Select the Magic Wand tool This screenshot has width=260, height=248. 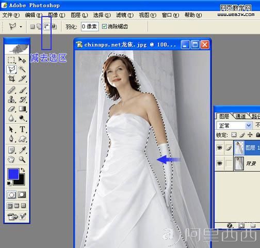click(x=22, y=69)
